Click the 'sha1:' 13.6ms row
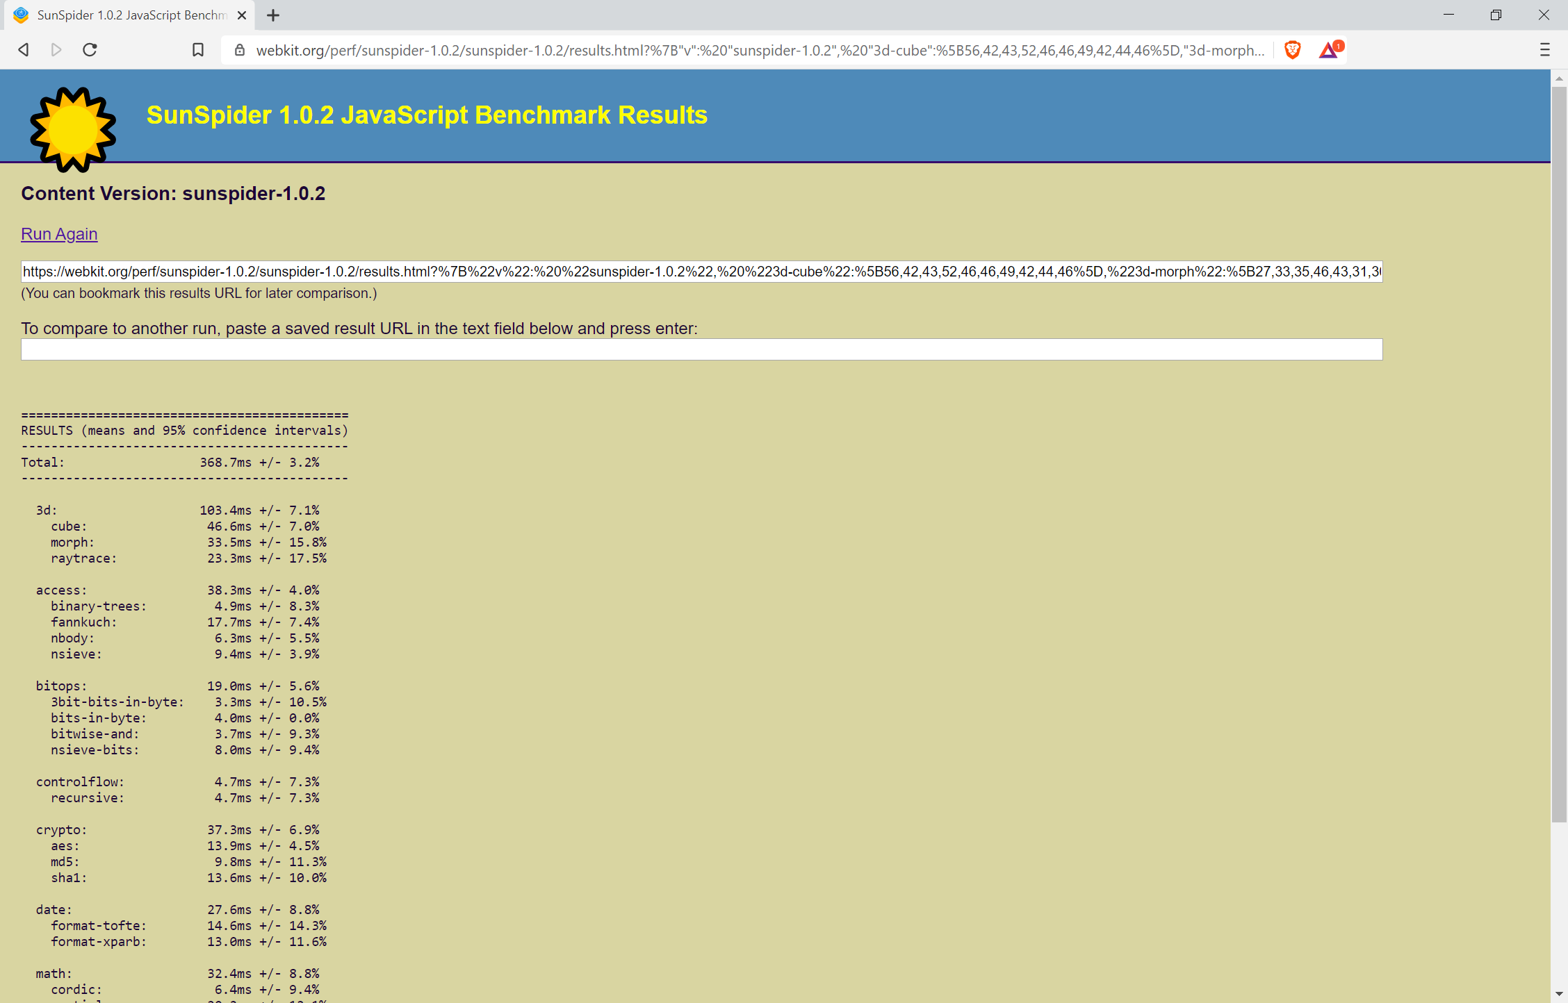 [x=188, y=878]
